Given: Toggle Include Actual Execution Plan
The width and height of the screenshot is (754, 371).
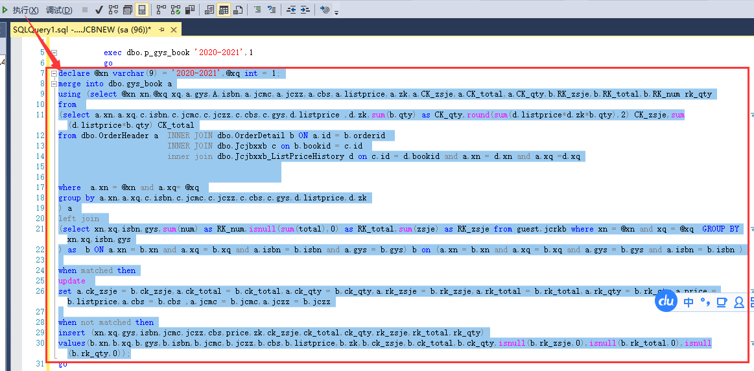Looking at the screenshot, I should (x=161, y=10).
